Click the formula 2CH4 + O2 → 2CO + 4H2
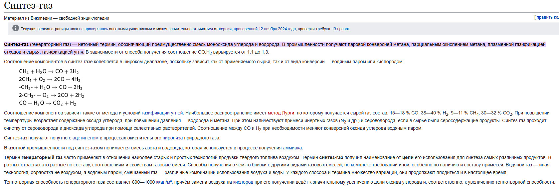This screenshot has height=187, width=559. 50,79
